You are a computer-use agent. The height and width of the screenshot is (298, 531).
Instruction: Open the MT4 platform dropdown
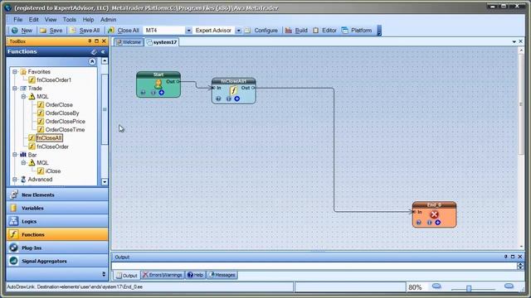188,31
